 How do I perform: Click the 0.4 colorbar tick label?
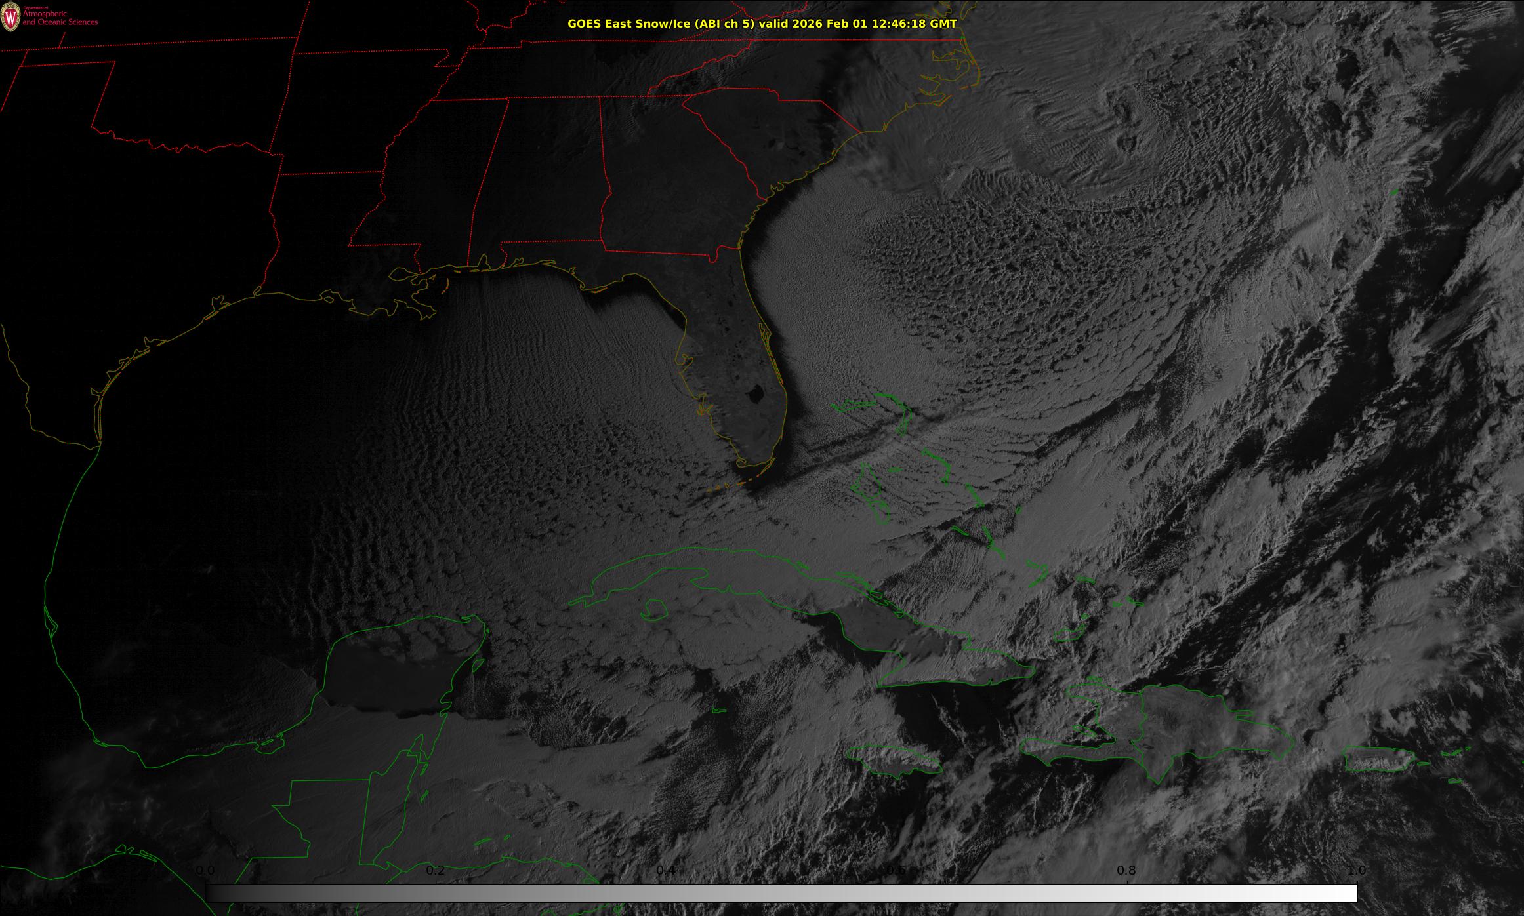click(x=666, y=871)
